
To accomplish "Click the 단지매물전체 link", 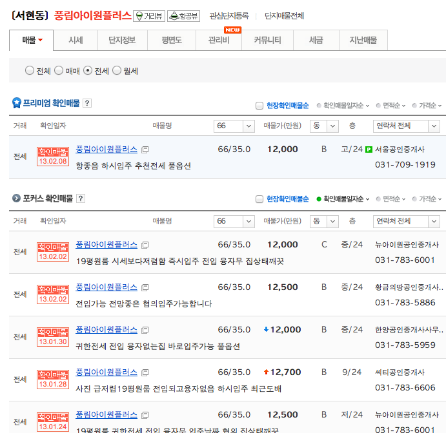I will tap(284, 16).
